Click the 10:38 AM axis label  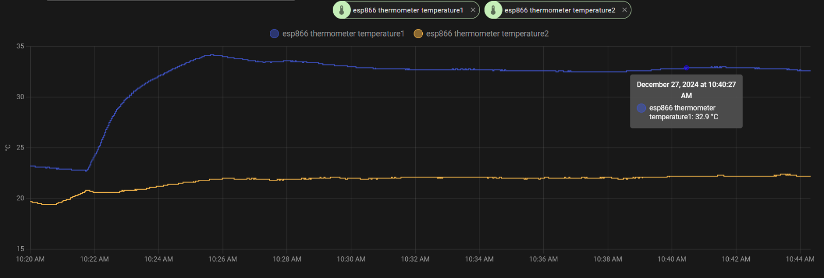[x=608, y=259]
